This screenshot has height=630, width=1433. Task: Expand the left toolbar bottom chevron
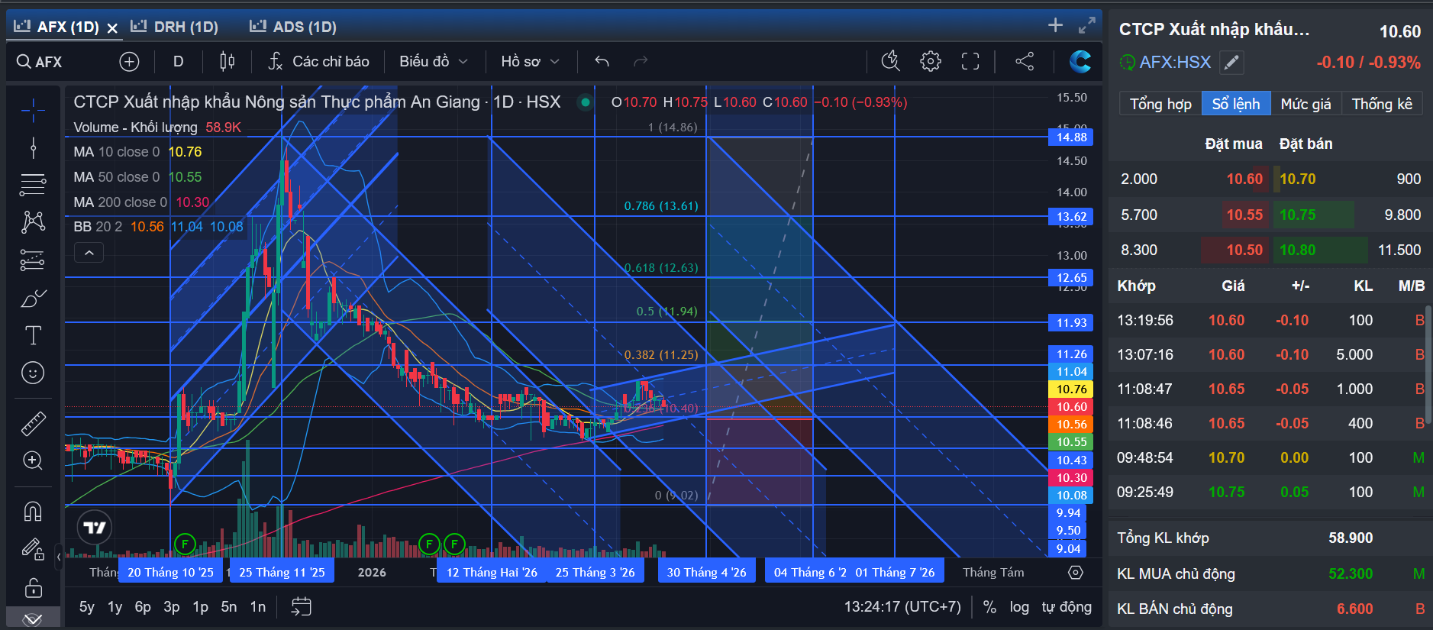pyautogui.click(x=33, y=619)
